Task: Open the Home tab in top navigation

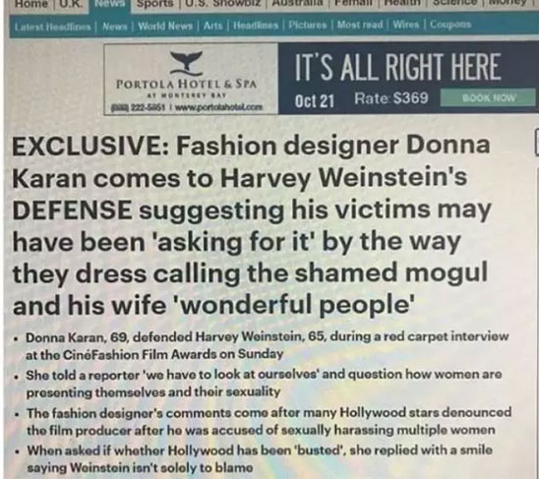Action: (30, 3)
